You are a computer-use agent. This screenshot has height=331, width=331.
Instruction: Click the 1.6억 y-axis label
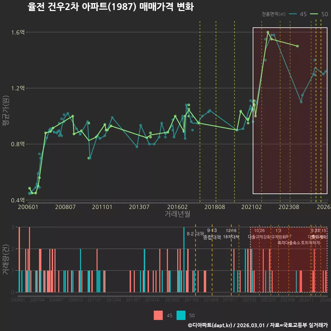click(x=18, y=32)
